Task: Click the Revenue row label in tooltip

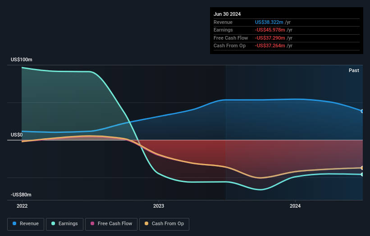Action: (223, 22)
